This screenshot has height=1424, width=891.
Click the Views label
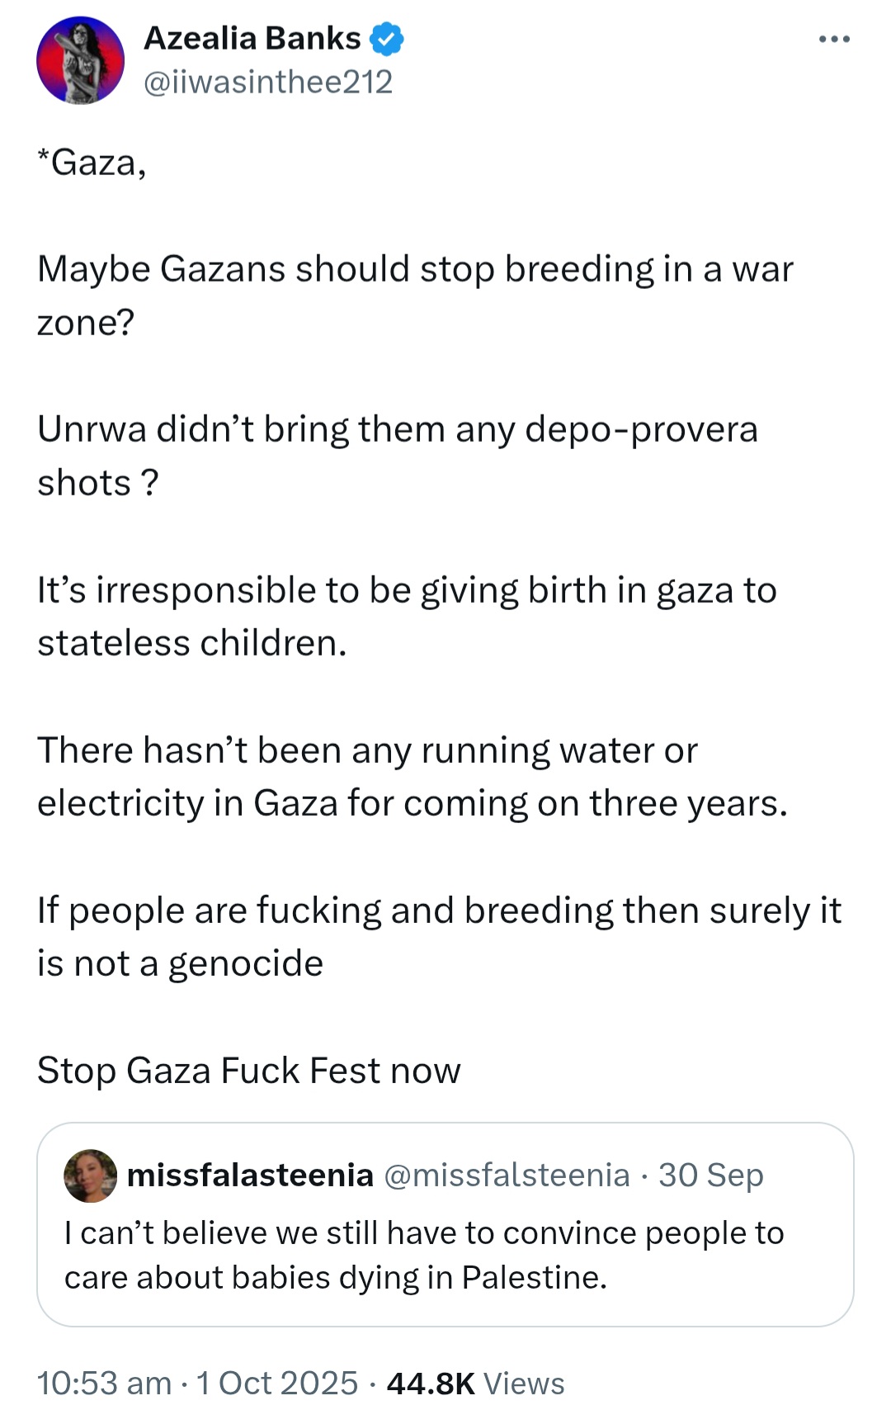point(524,1384)
